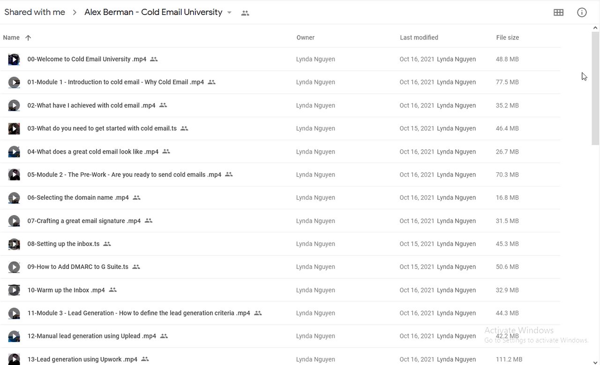Click the Owner column header
Viewport: 600px width, 365px height.
(x=305, y=37)
